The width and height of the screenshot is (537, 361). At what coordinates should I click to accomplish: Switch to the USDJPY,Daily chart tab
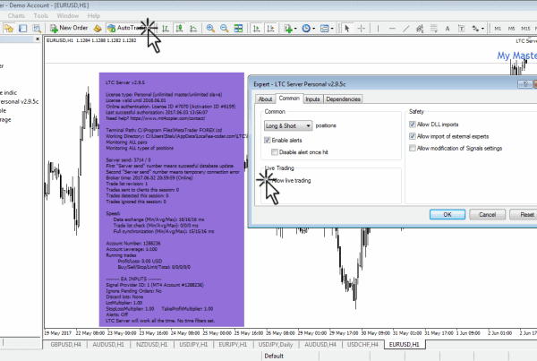coord(276,344)
